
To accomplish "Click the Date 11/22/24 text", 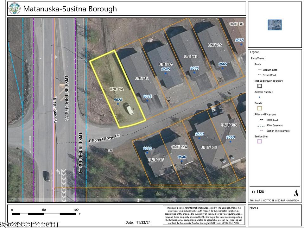I will pyautogui.click(x=138, y=222).
